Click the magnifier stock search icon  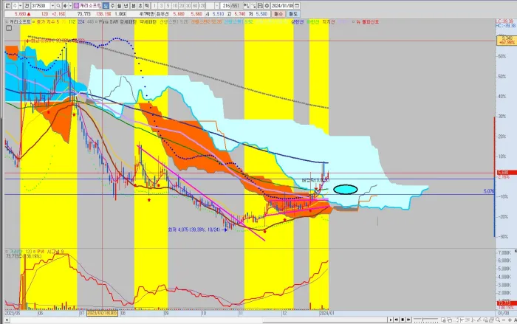pos(58,6)
